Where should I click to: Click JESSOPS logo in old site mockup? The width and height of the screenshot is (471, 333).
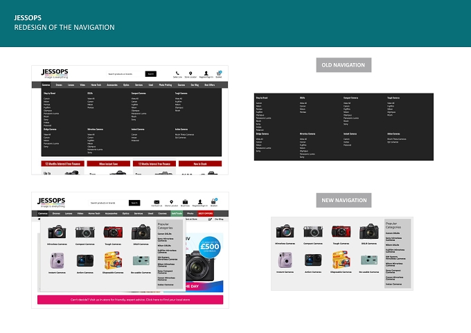click(54, 73)
